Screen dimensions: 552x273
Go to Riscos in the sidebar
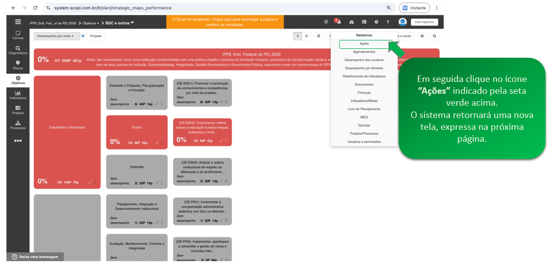(18, 65)
